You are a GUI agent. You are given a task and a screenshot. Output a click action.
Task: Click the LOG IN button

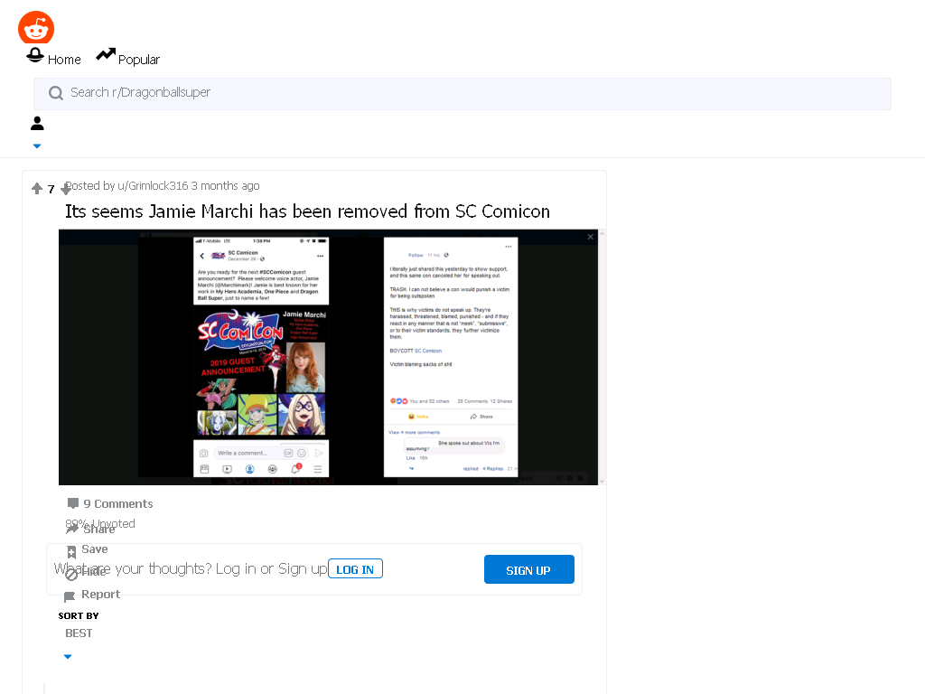tap(355, 569)
